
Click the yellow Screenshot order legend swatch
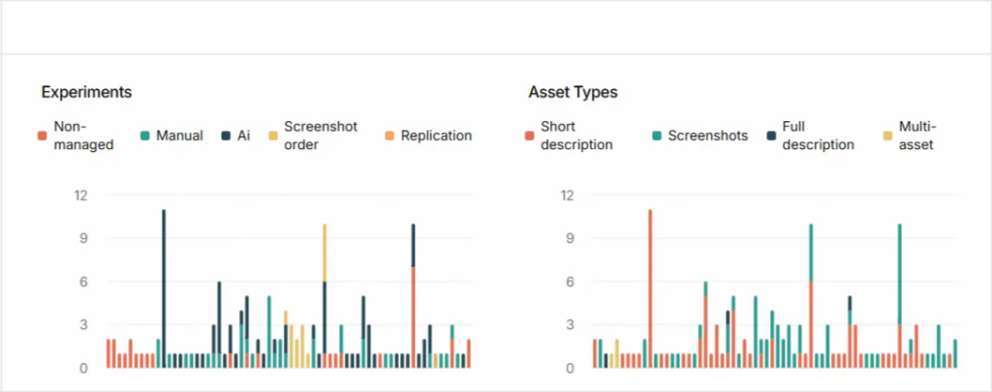tap(274, 136)
